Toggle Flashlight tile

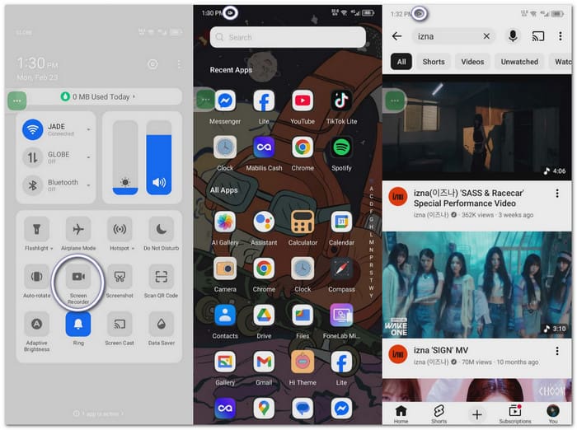click(x=36, y=229)
